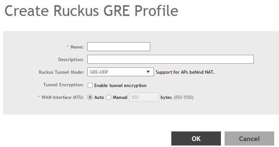The width and height of the screenshot is (279, 147).
Task: Click the 'Enable tunnel encryption' label text
Action: 120,86
